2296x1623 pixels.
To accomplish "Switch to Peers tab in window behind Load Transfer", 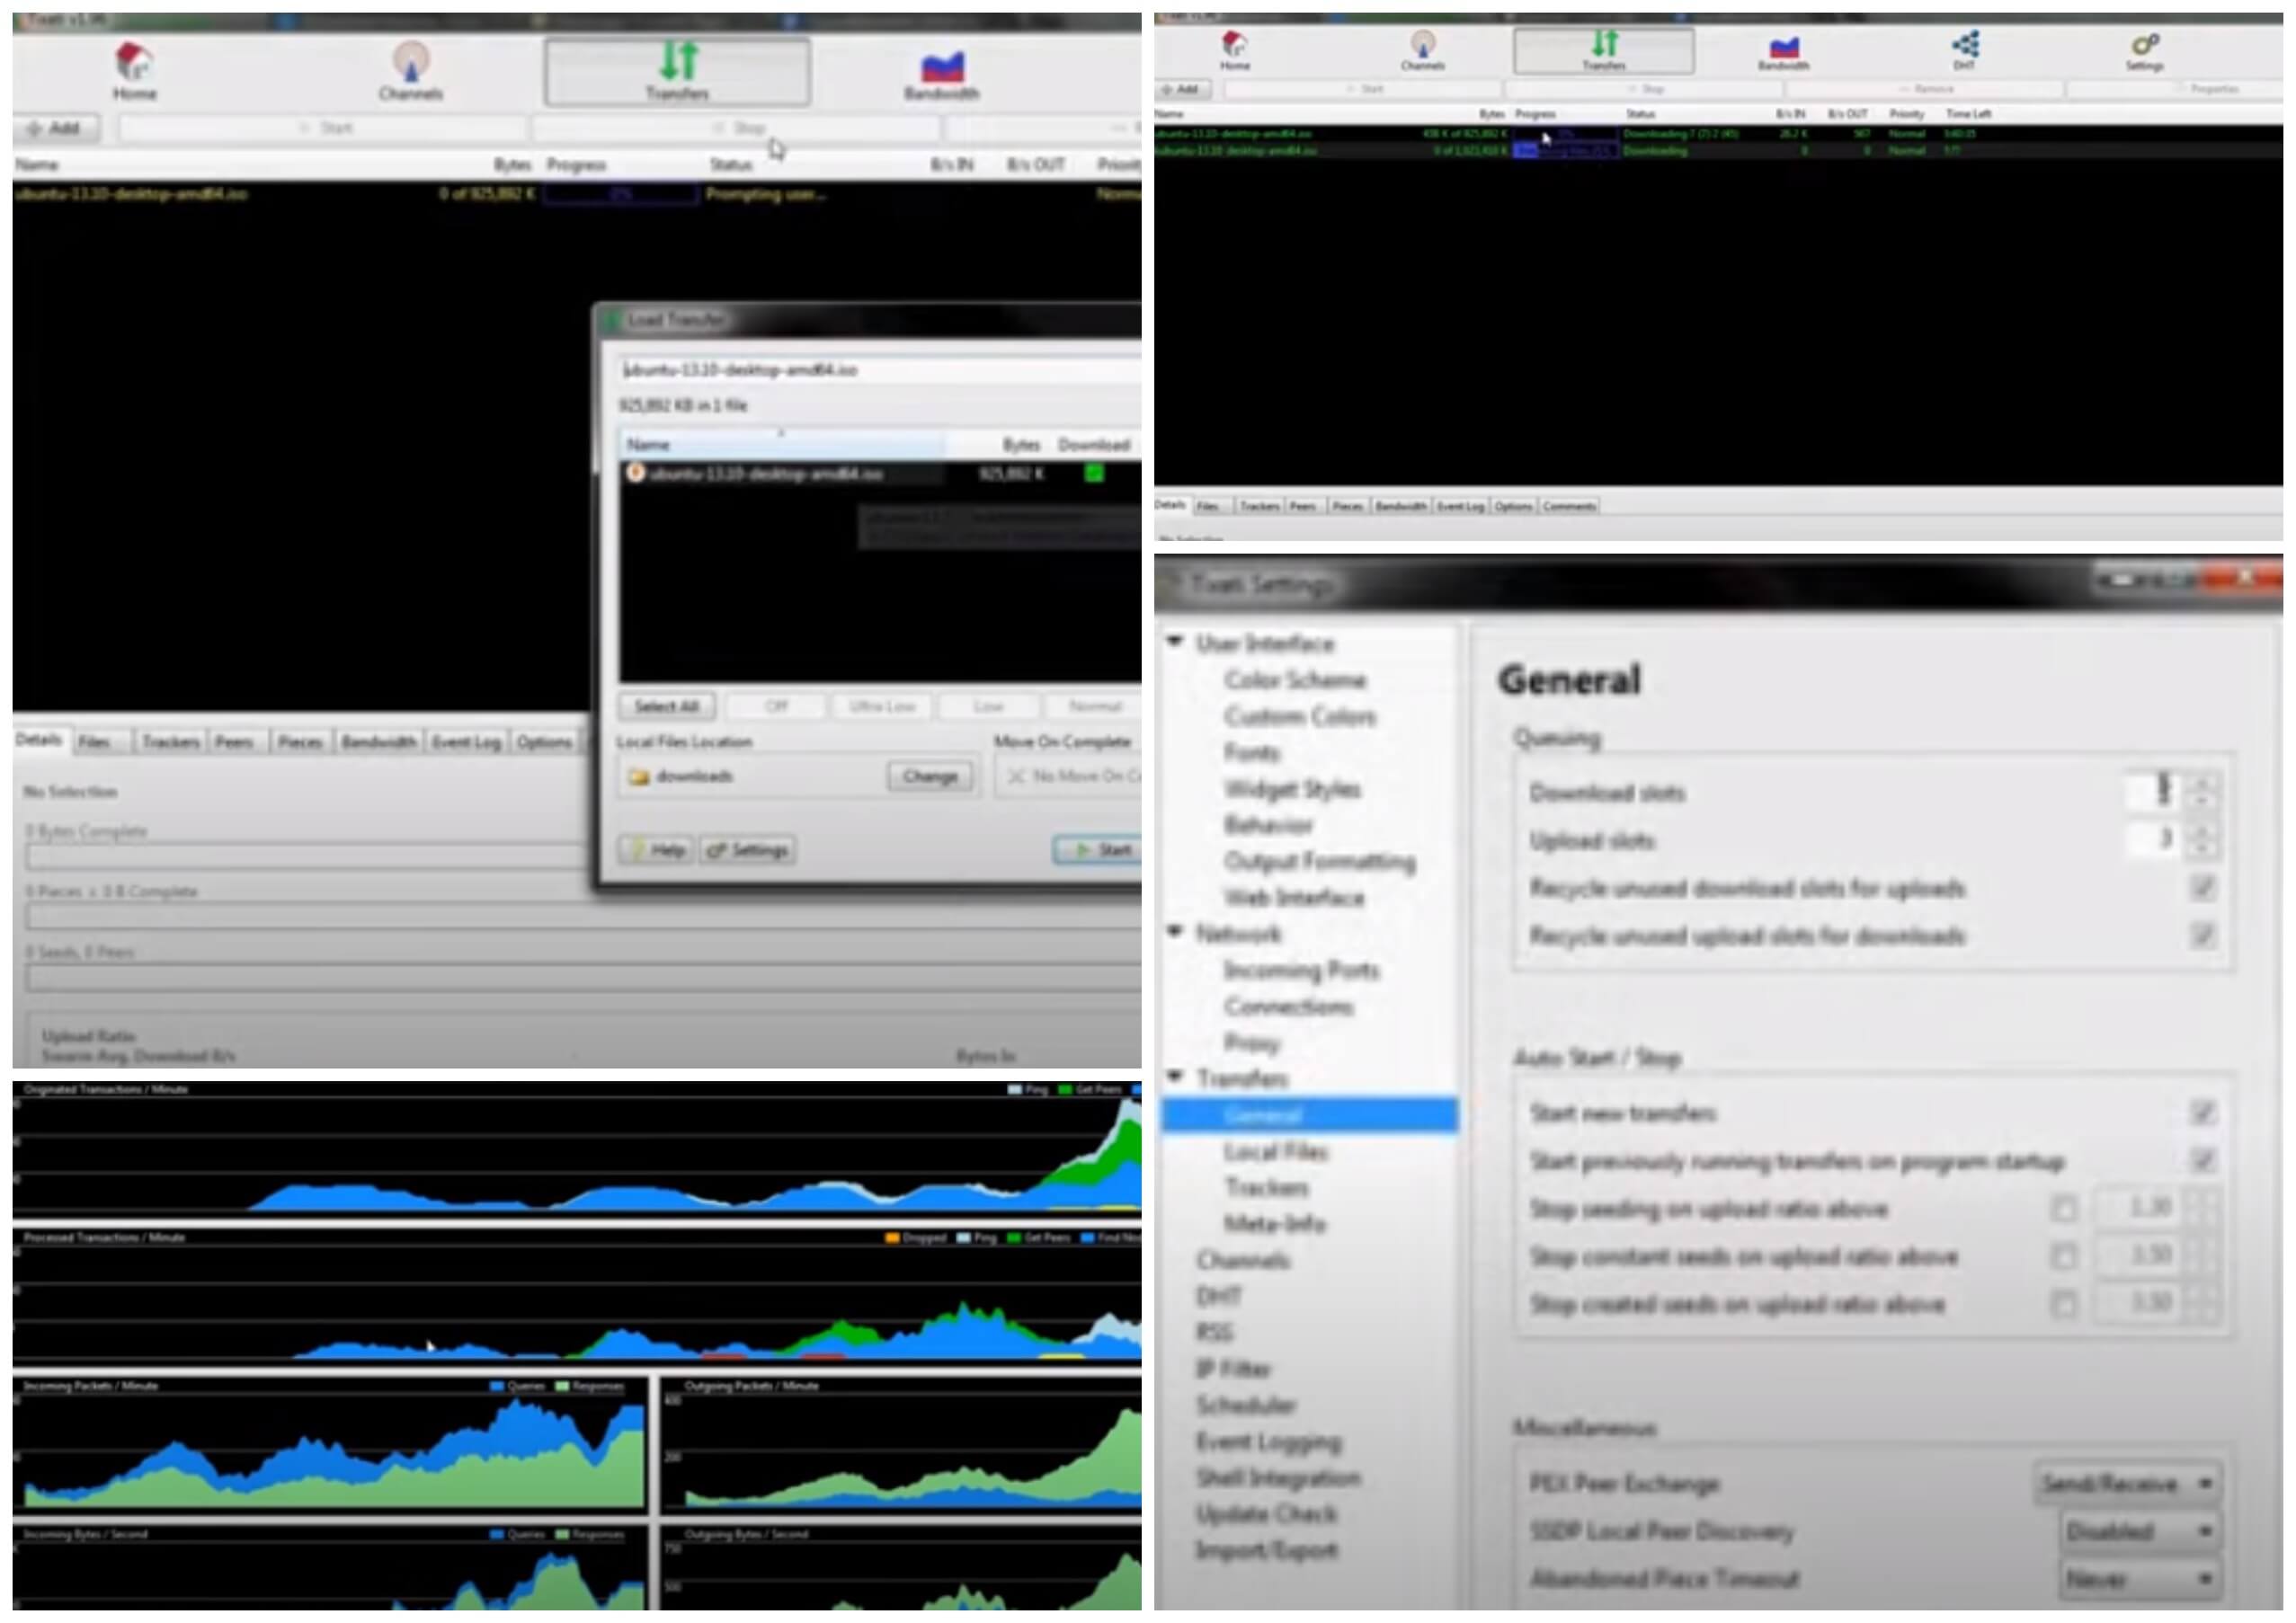I will 233,741.
